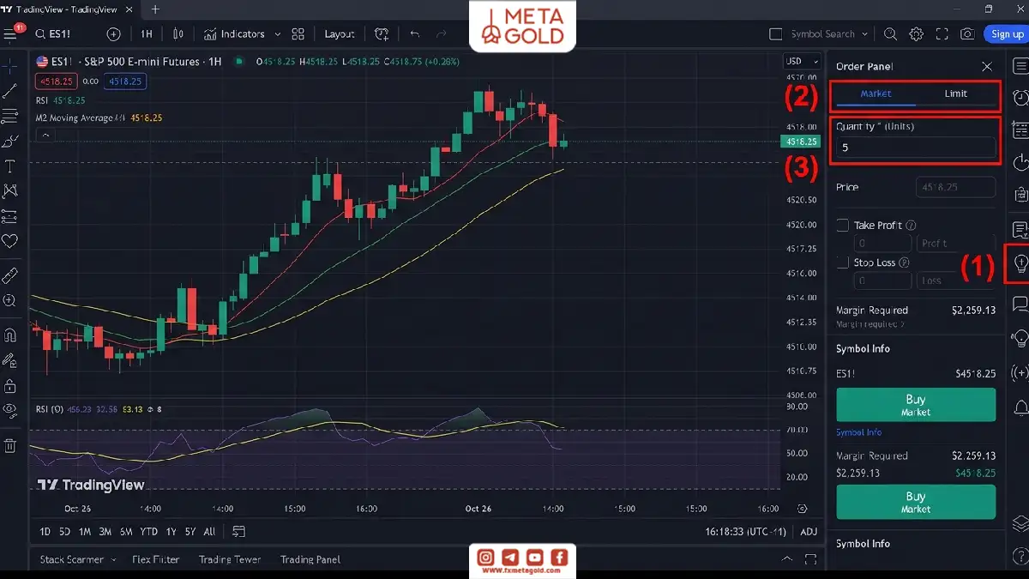Open the watchlist sidebar icon
The image size is (1029, 579).
pos(1020,66)
